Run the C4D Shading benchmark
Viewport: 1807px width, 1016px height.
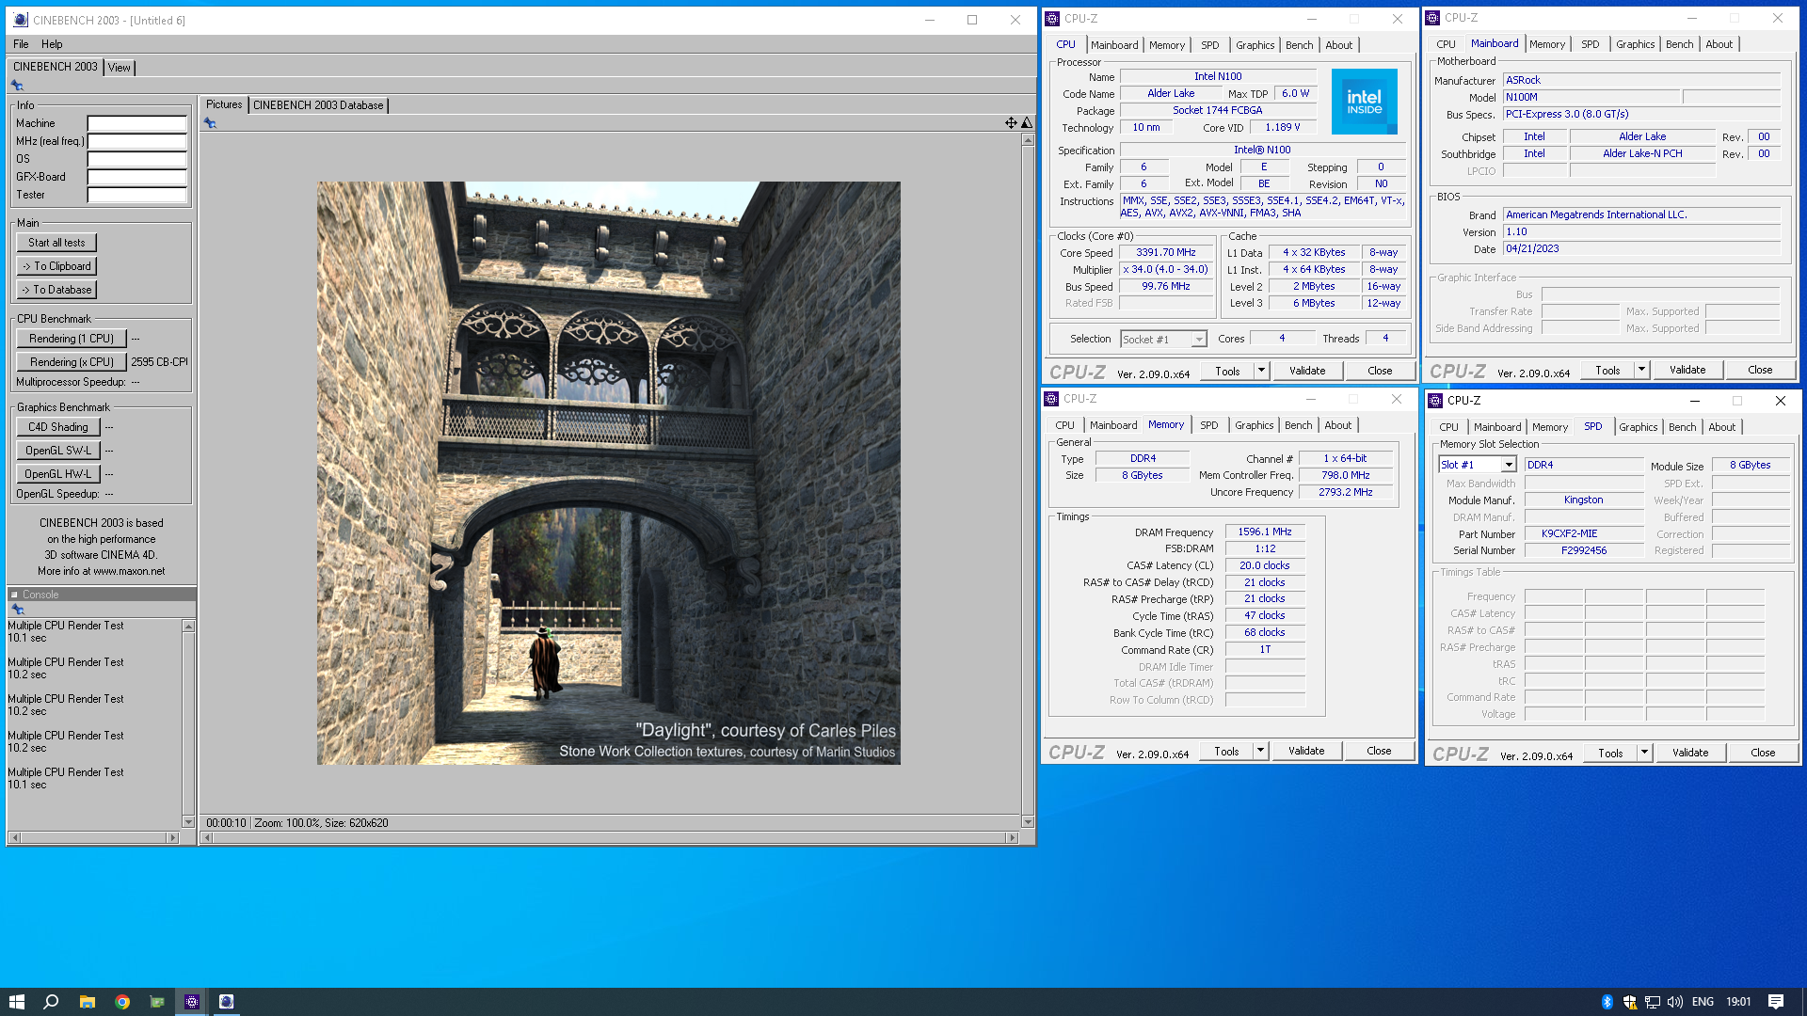point(58,427)
